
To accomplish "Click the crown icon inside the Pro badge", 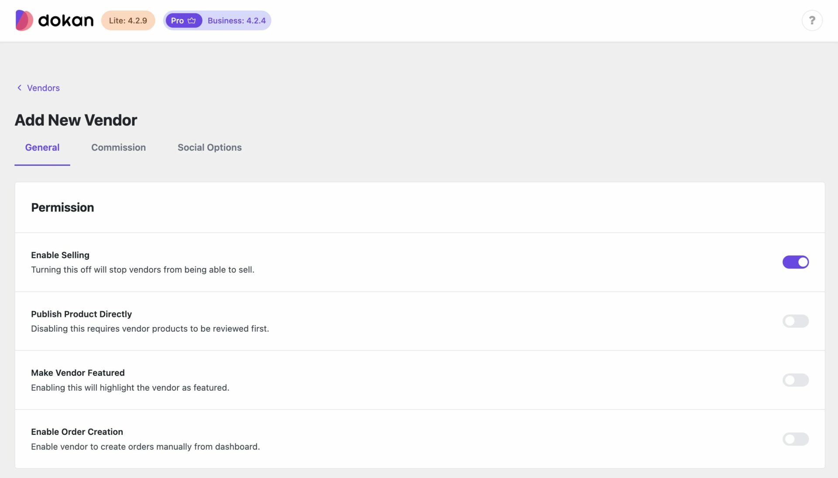I will pos(192,20).
